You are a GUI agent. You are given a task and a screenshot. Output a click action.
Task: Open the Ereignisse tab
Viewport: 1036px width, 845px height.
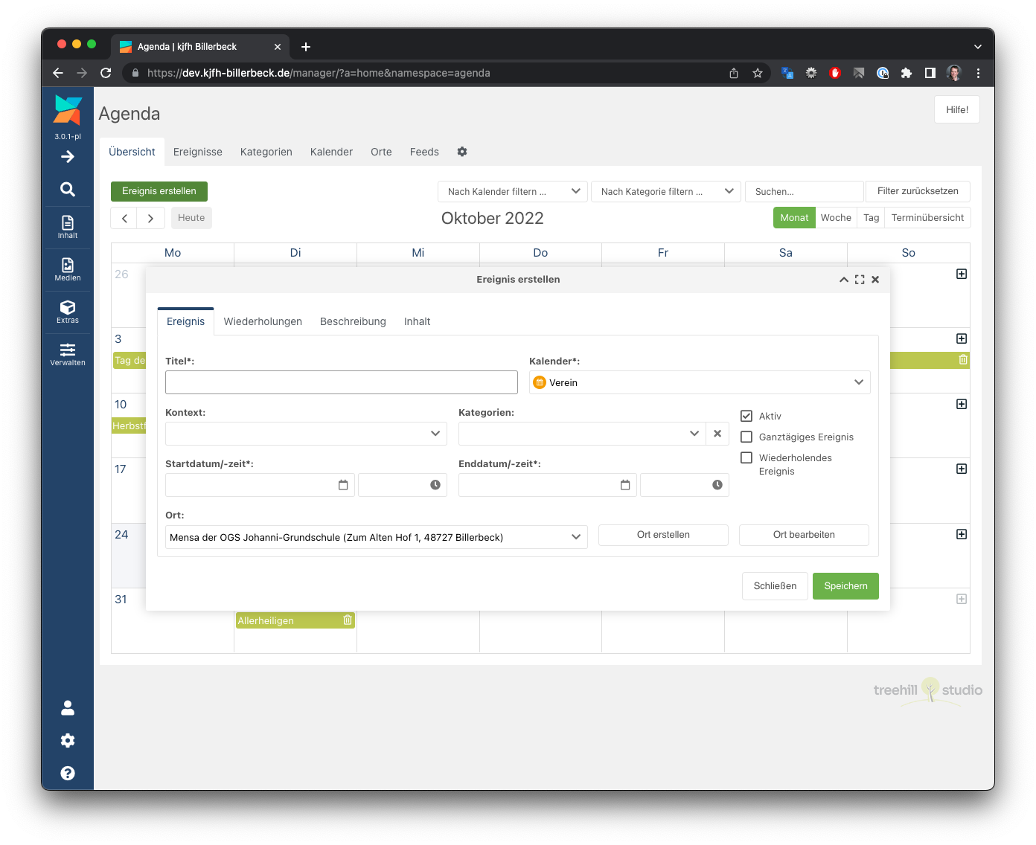198,152
